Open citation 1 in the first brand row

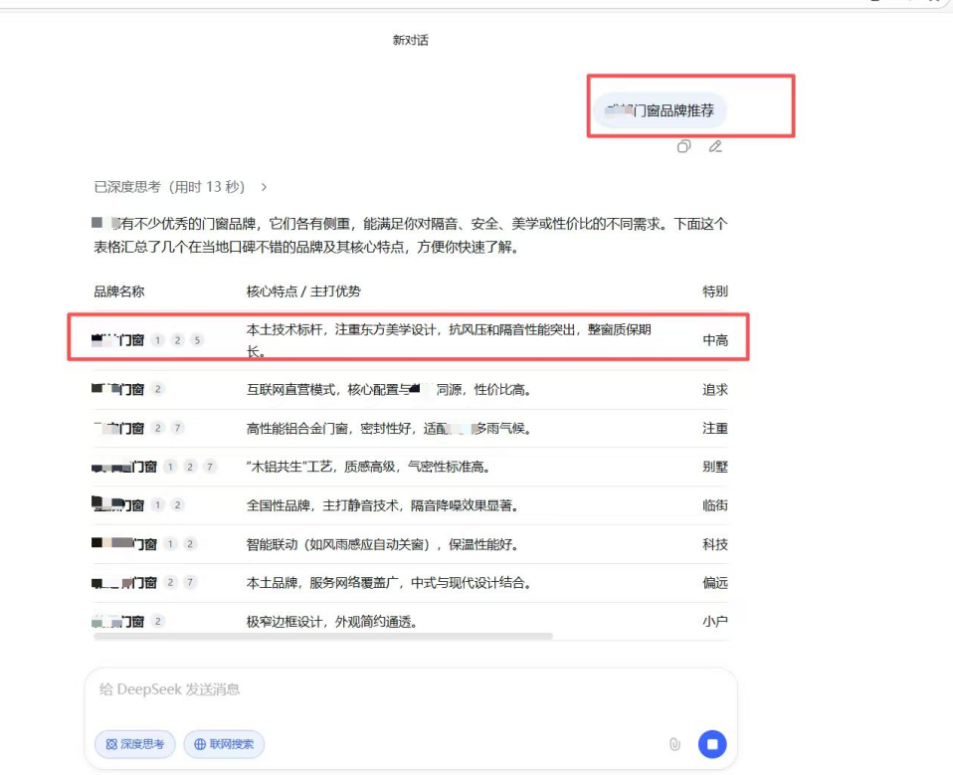click(156, 338)
